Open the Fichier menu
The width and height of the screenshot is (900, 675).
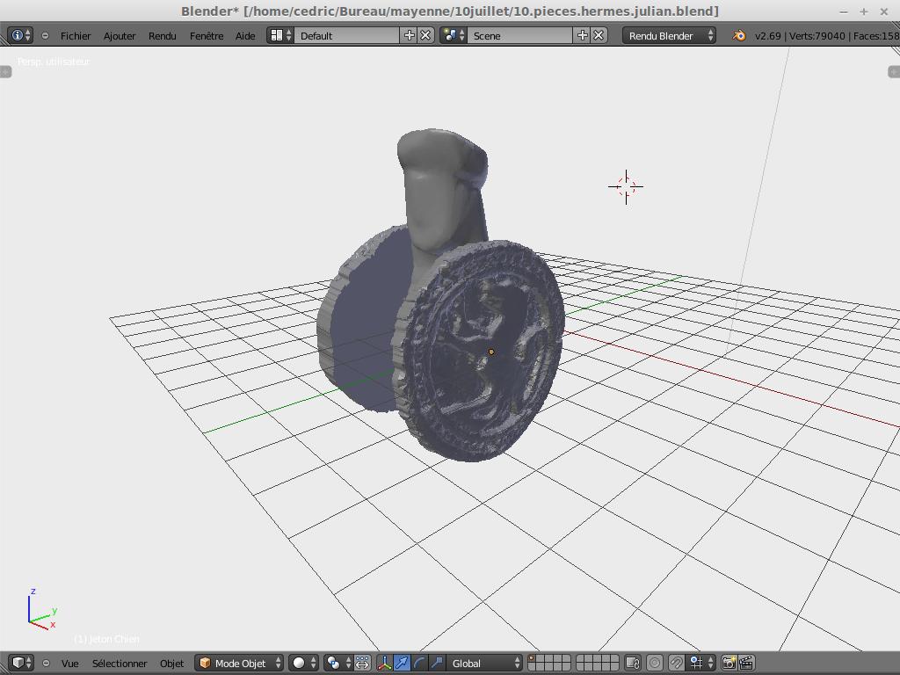76,35
